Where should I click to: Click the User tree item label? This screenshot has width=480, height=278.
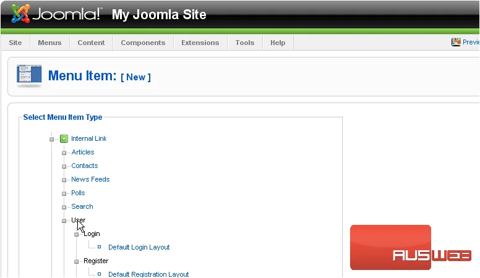[x=79, y=220]
